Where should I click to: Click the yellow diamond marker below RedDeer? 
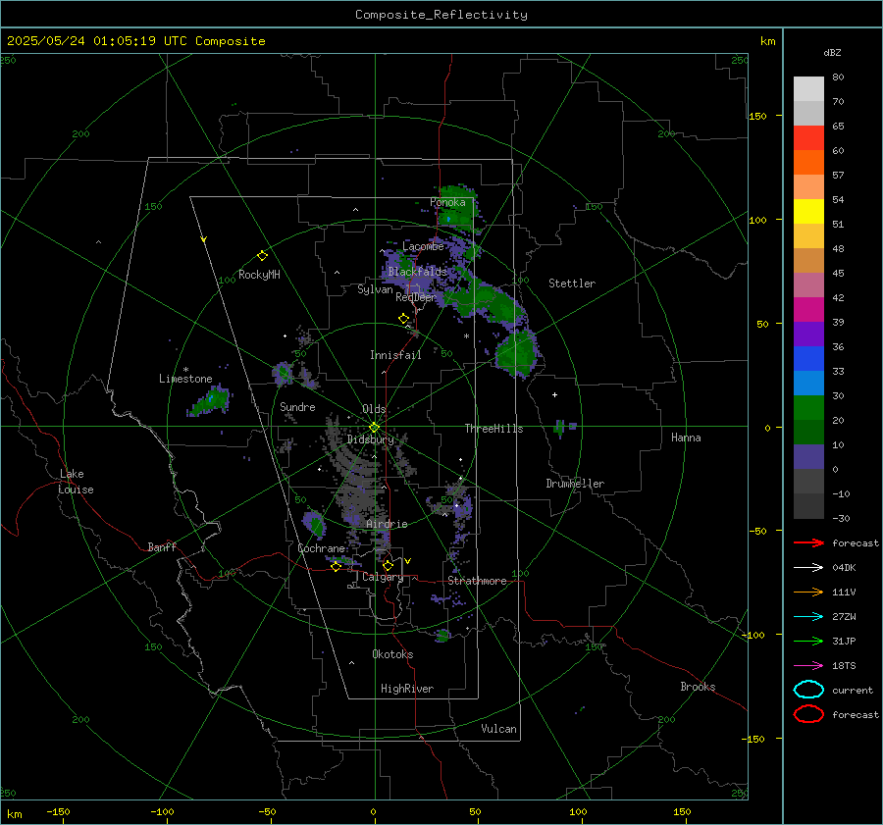(404, 319)
